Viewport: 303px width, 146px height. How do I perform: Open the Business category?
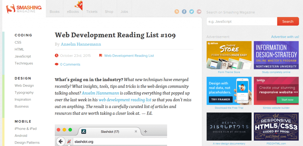tap(22, 106)
